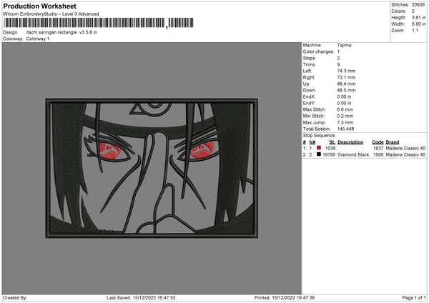
Task: Click the worksheet barcode
Action: tap(99, 23)
